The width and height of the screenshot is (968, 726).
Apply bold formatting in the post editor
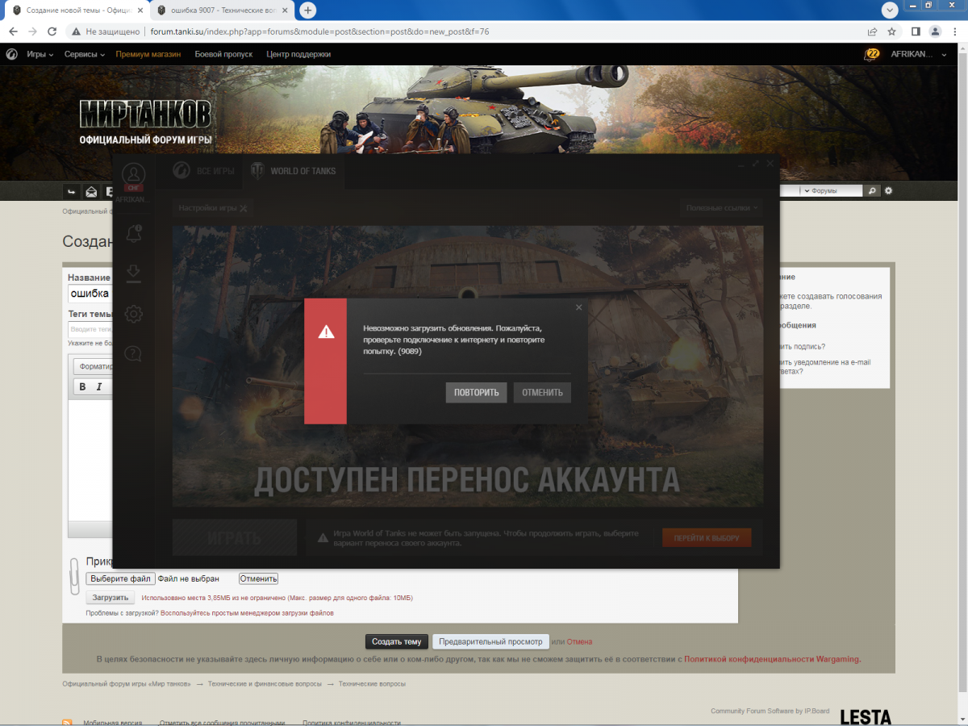(82, 386)
